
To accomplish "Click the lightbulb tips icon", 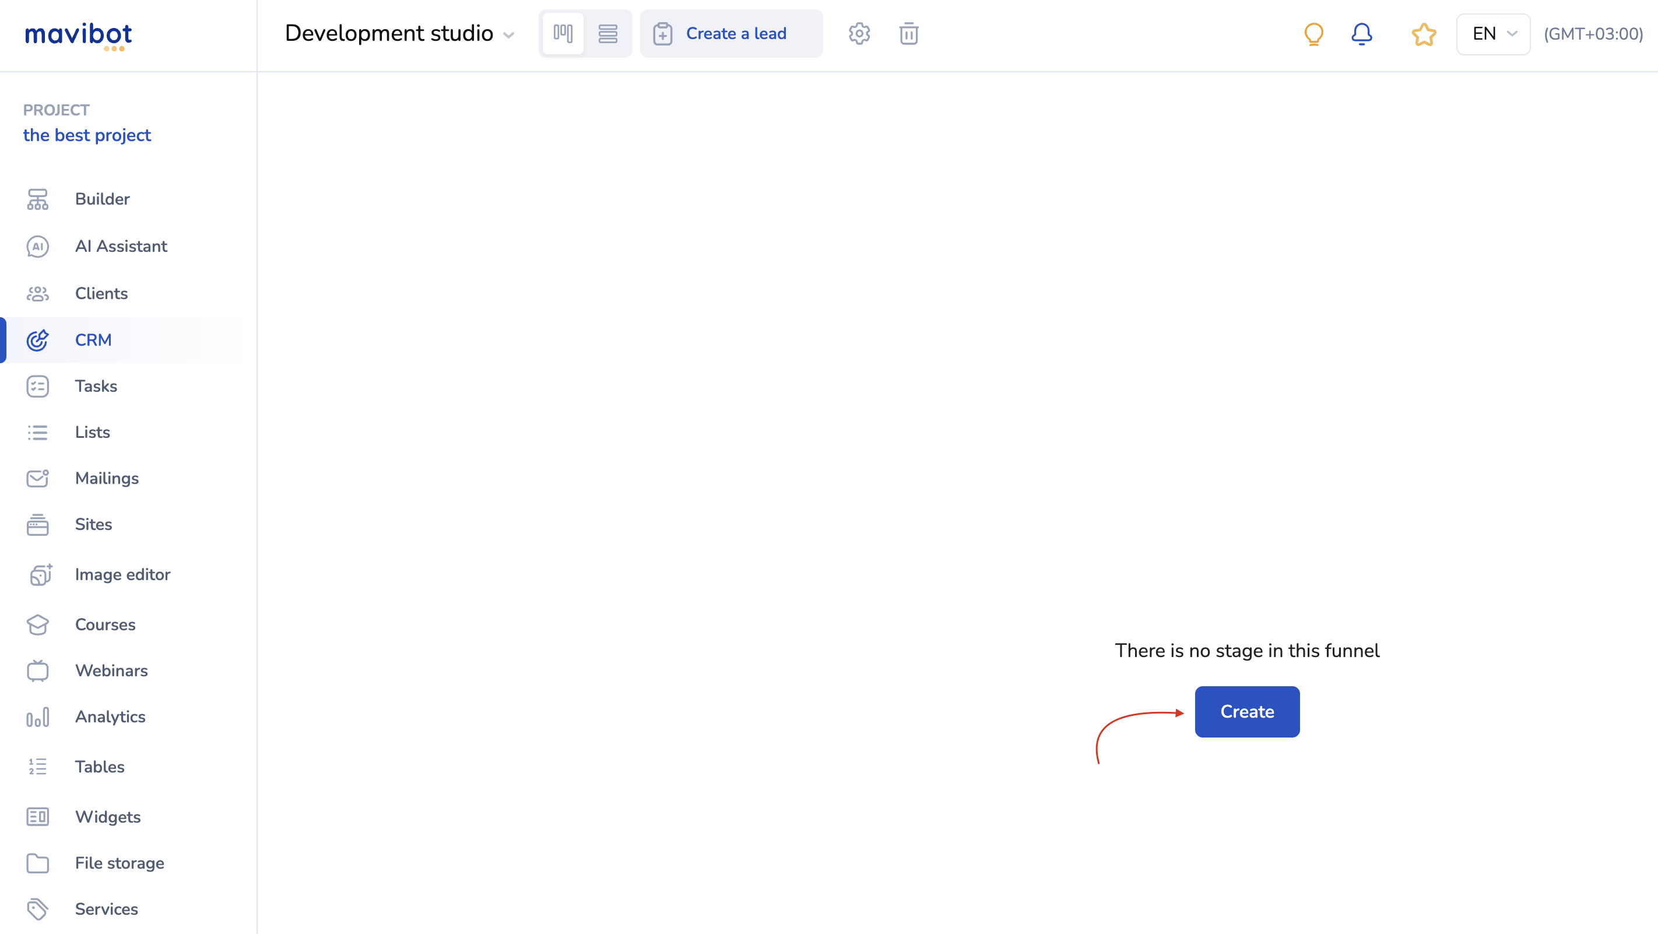I will pyautogui.click(x=1313, y=33).
